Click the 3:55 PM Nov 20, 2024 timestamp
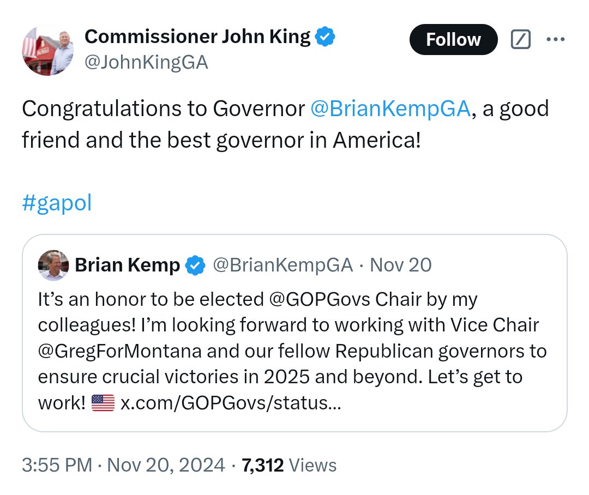This screenshot has height=495, width=589. (x=123, y=465)
